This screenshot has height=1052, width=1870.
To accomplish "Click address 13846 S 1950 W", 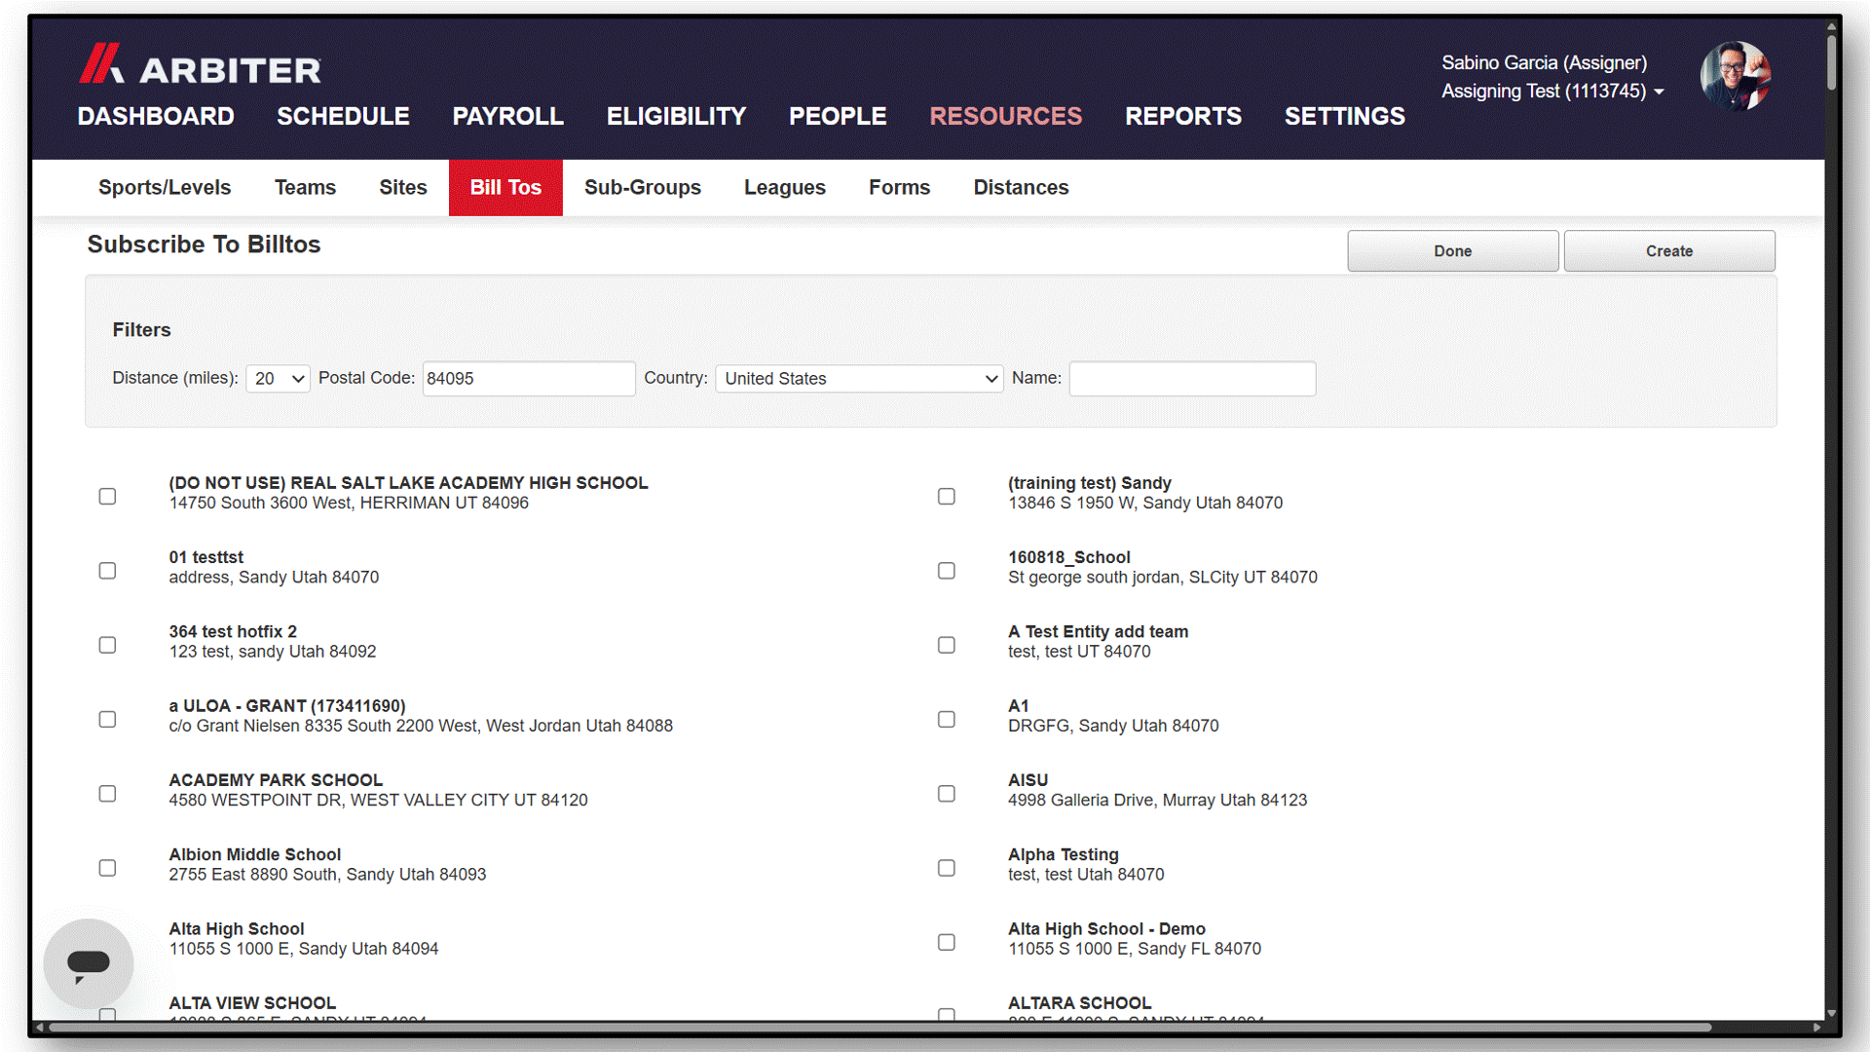I will pos(1145,503).
